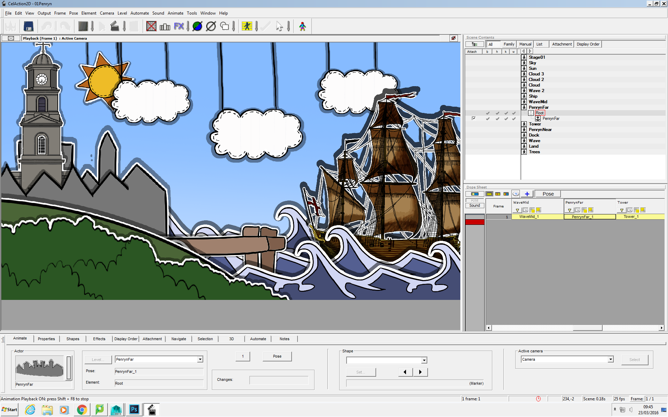Toggle the w checkmark on the Root row
The image size is (668, 417).
(x=514, y=113)
